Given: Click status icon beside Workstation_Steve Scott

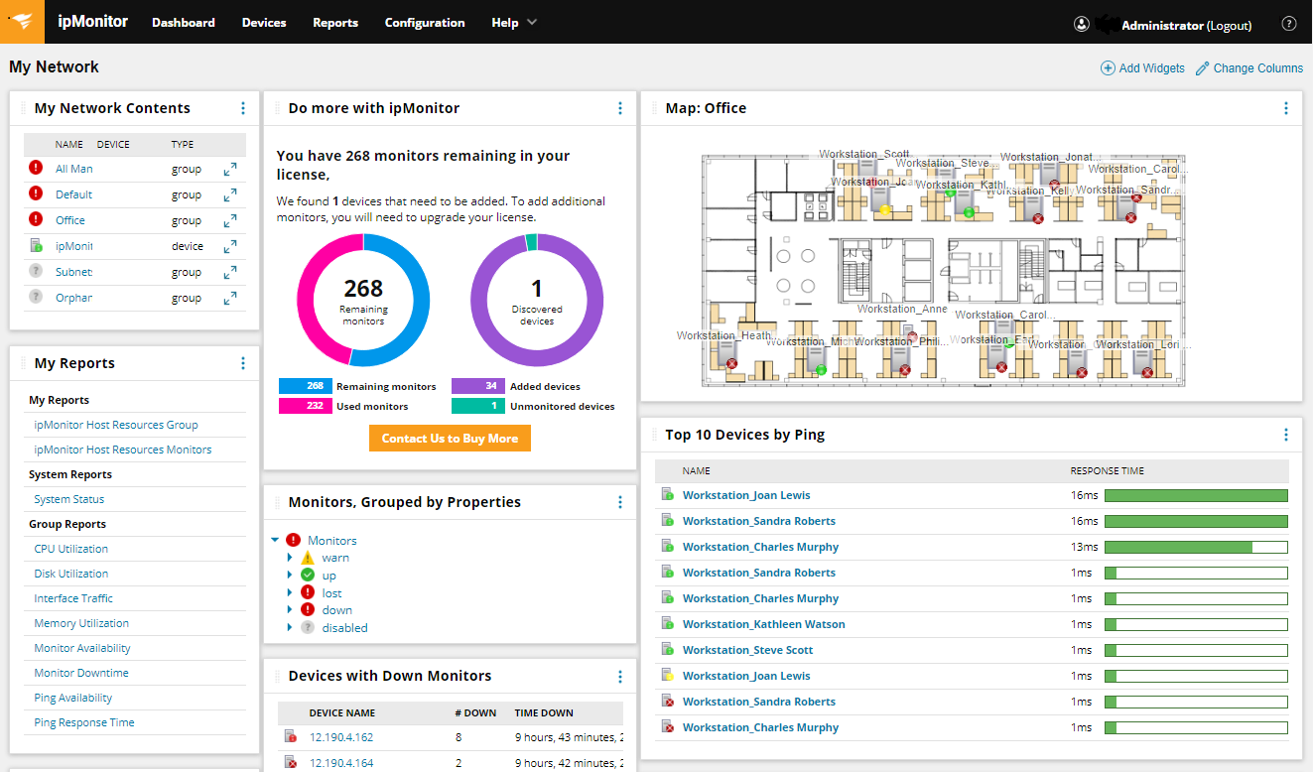Looking at the screenshot, I should point(668,650).
